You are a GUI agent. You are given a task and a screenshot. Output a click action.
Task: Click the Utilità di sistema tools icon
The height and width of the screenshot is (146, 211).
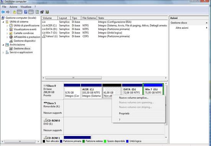(7, 22)
